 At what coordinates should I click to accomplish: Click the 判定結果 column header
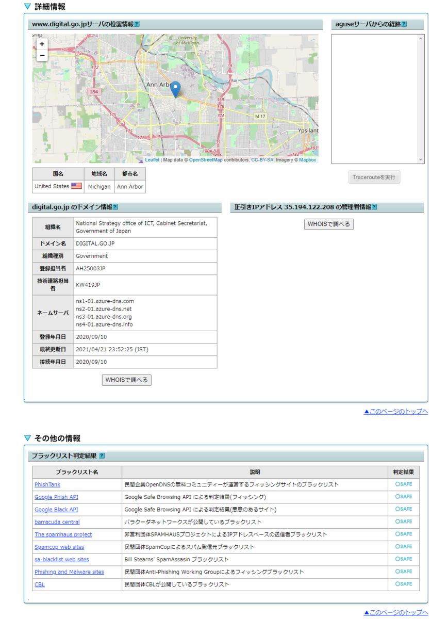tap(403, 472)
